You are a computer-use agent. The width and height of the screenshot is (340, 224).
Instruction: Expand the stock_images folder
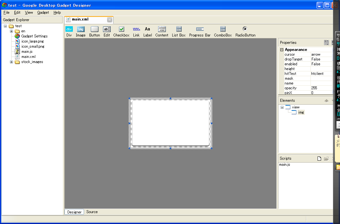(12, 62)
